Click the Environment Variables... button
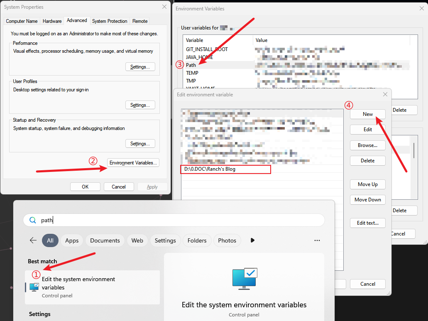 133,163
